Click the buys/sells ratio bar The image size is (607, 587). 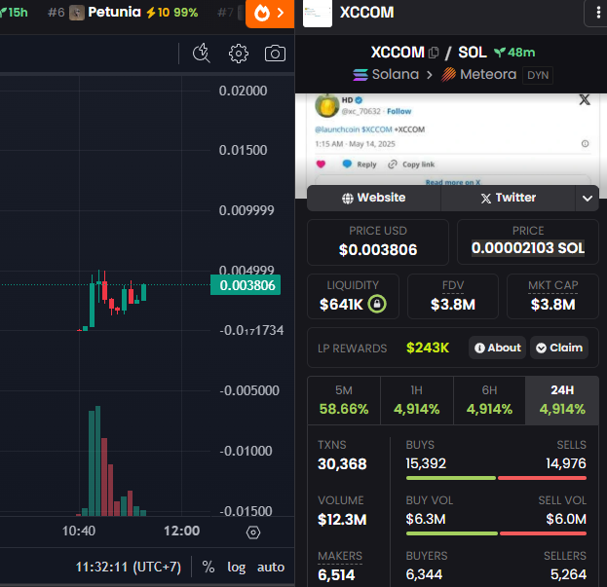pos(496,478)
